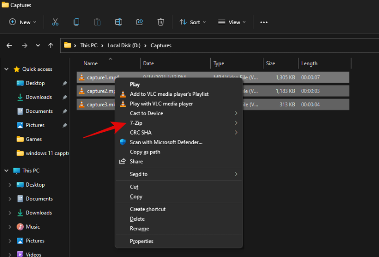Click the Delete trash icon in toolbar

(161, 22)
